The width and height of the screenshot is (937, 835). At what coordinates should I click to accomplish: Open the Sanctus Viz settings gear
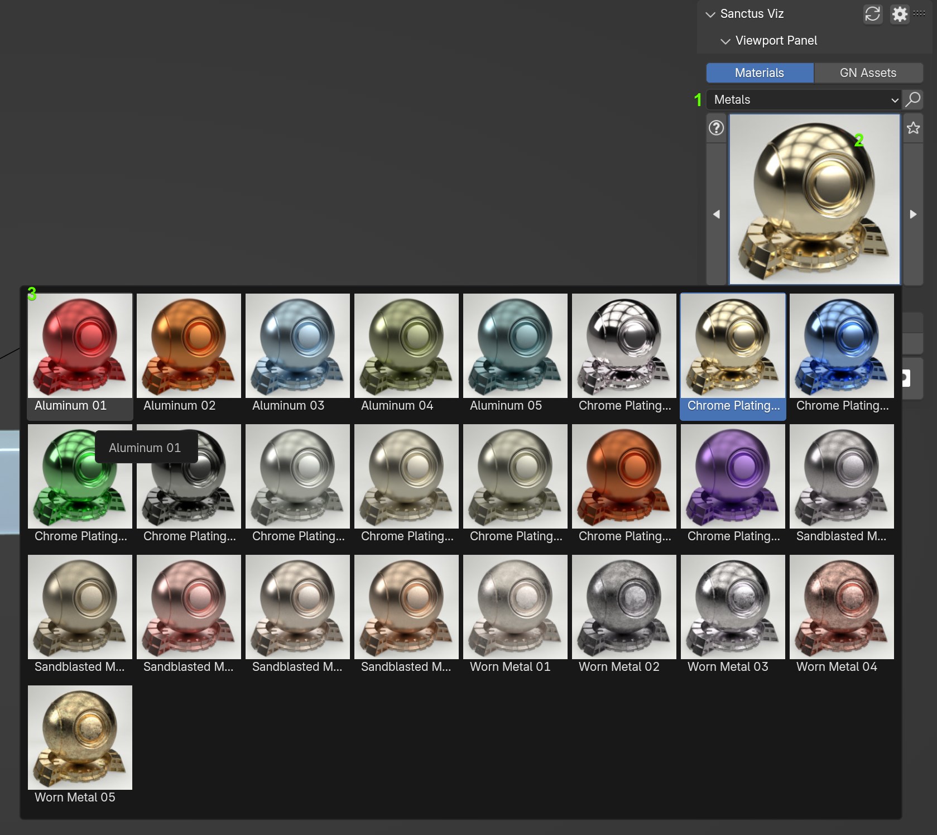(x=899, y=14)
